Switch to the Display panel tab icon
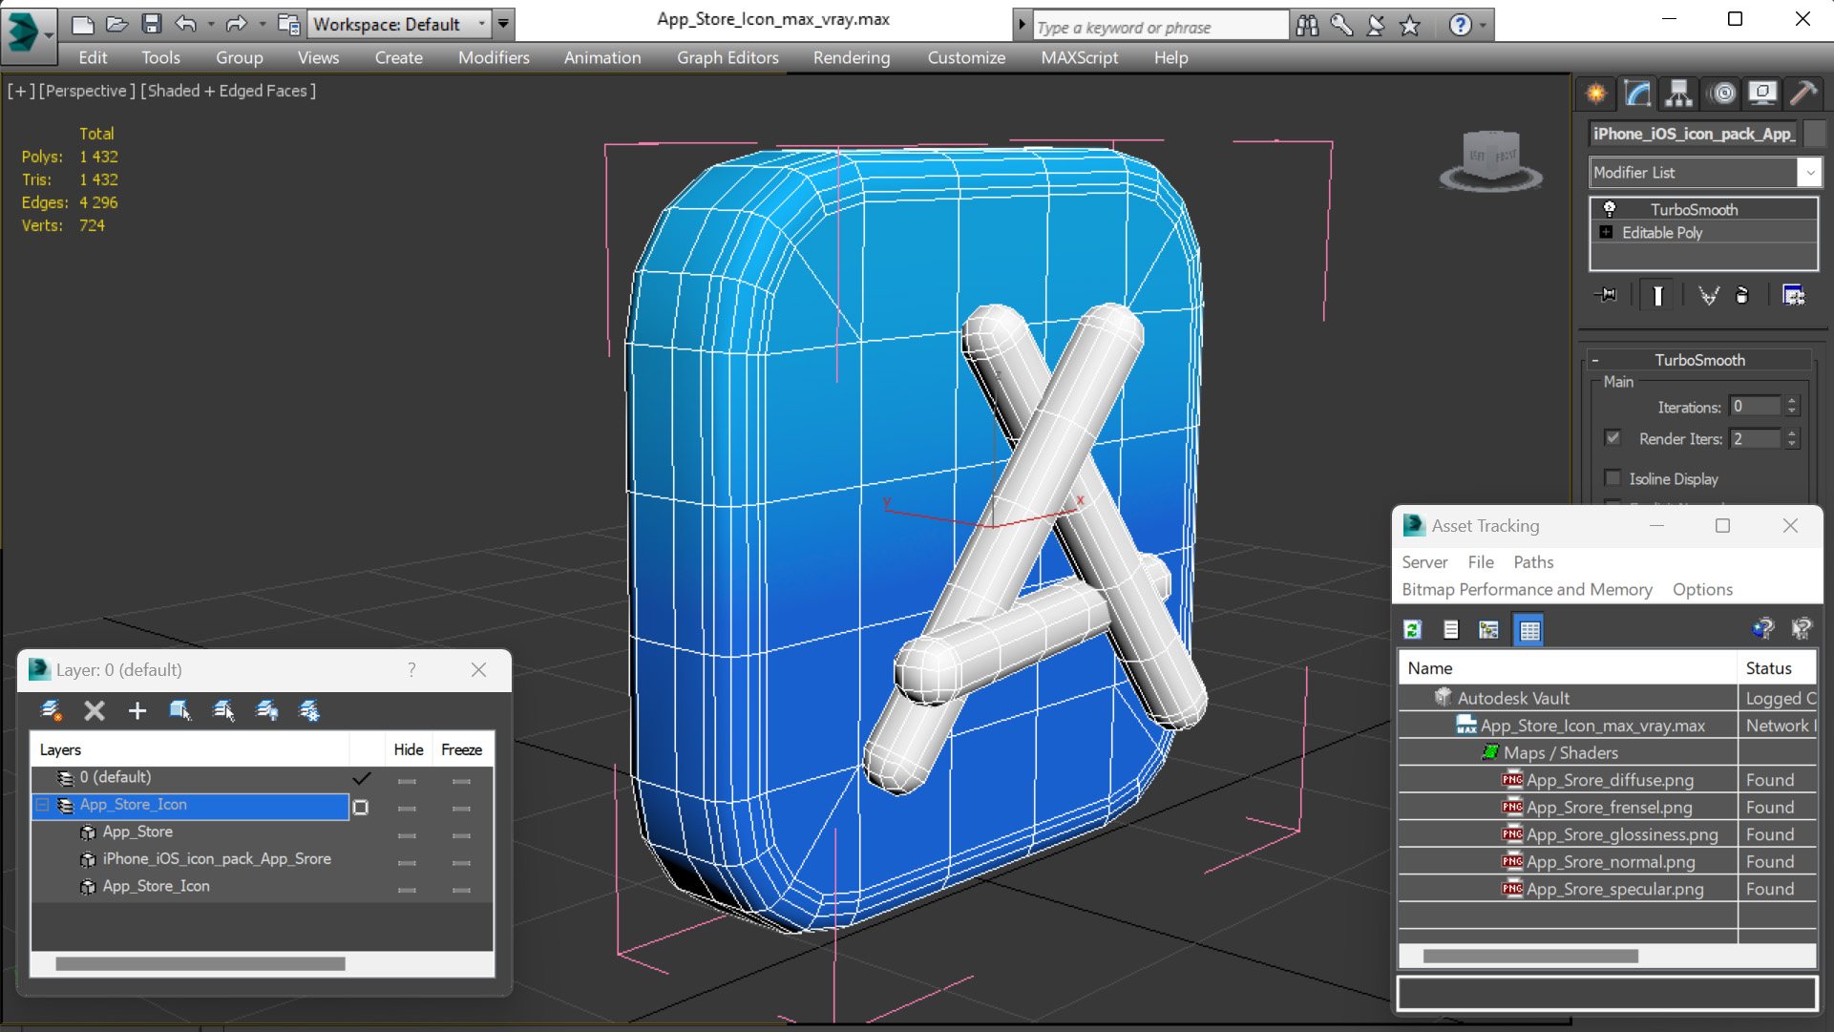The height and width of the screenshot is (1032, 1834). 1762,93
